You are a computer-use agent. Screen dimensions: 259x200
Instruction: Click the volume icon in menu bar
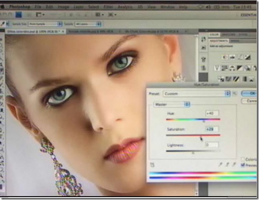209,7
